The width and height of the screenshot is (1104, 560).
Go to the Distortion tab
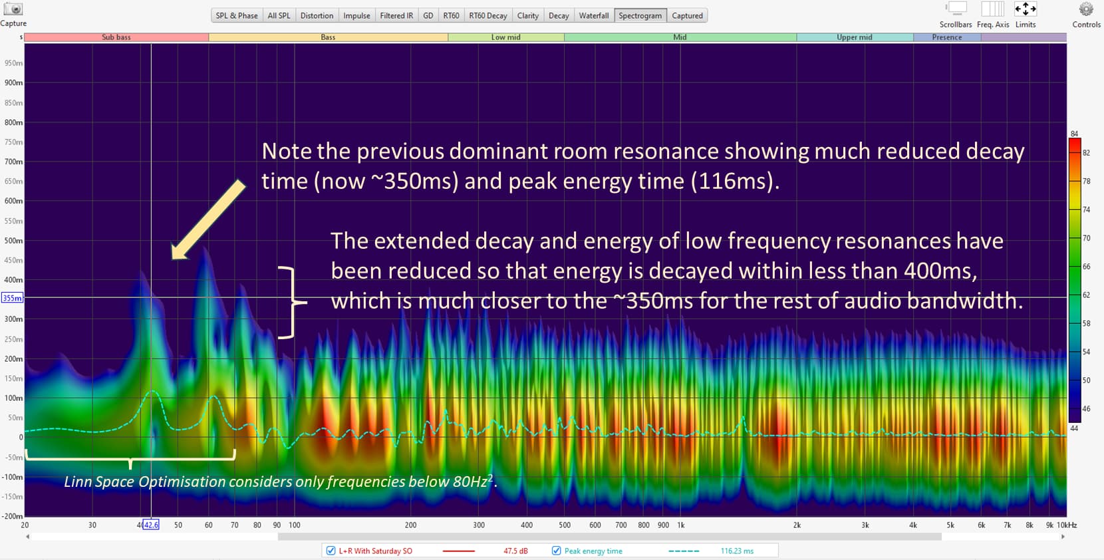point(317,15)
